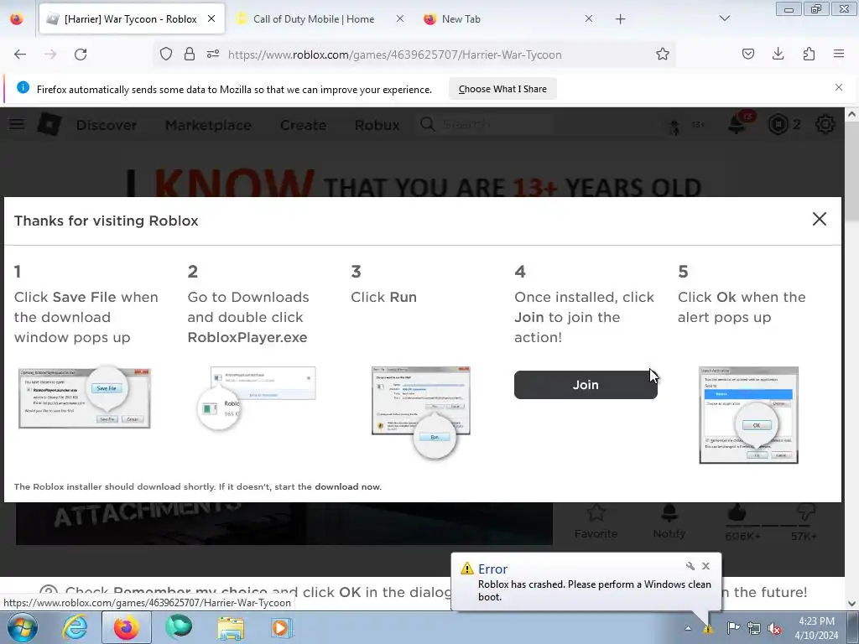Switch to the New Tab tab

[x=461, y=19]
